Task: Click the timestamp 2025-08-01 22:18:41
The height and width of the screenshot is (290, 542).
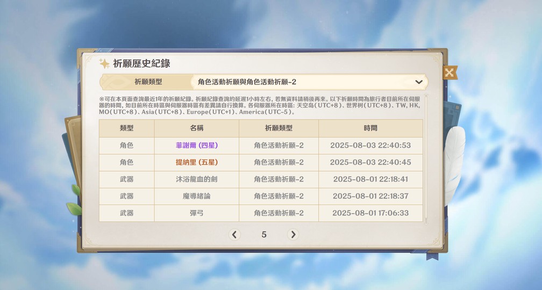Action: (370, 179)
